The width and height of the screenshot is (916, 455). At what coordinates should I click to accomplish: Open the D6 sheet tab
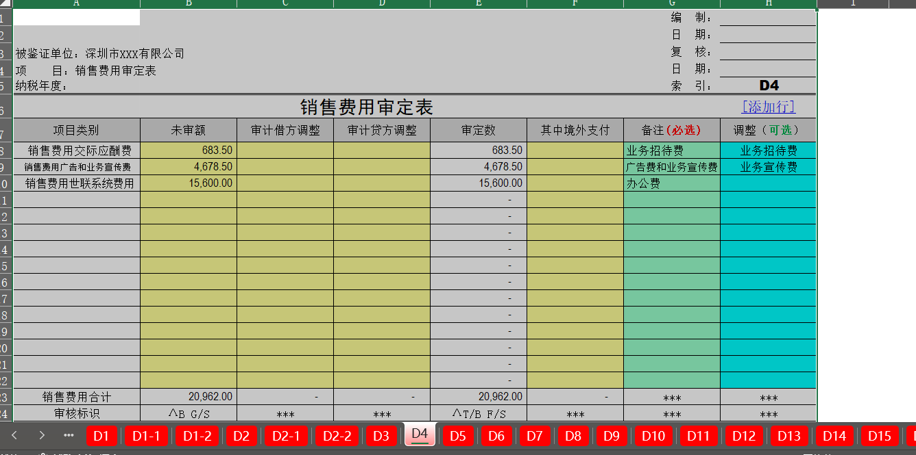click(x=496, y=436)
